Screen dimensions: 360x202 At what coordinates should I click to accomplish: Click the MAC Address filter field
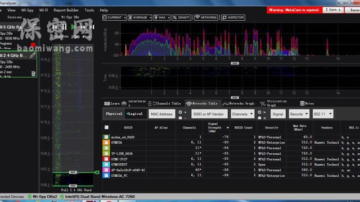[x=162, y=114]
